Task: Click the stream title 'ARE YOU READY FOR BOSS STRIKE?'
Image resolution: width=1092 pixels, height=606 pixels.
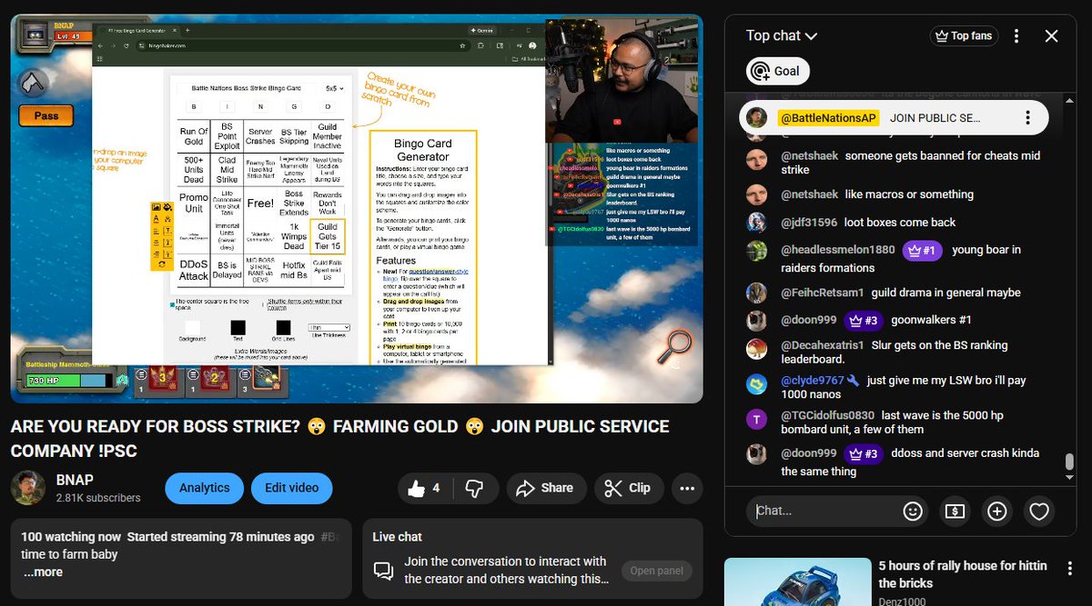Action: [x=156, y=427]
